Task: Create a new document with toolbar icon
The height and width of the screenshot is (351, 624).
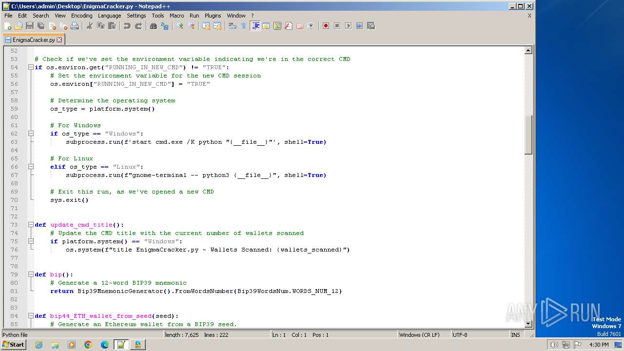Action: tap(8, 26)
